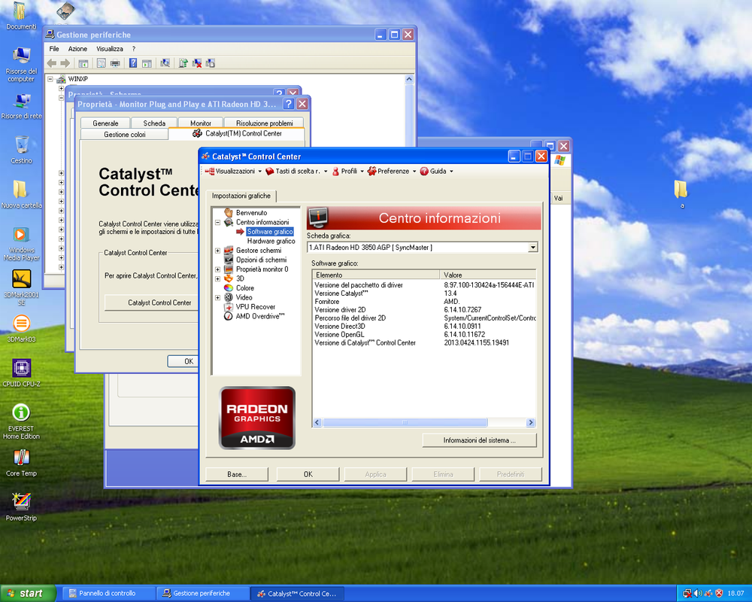The image size is (752, 602).
Task: Select the CPUID CPU-Z desktop icon
Action: (x=21, y=368)
